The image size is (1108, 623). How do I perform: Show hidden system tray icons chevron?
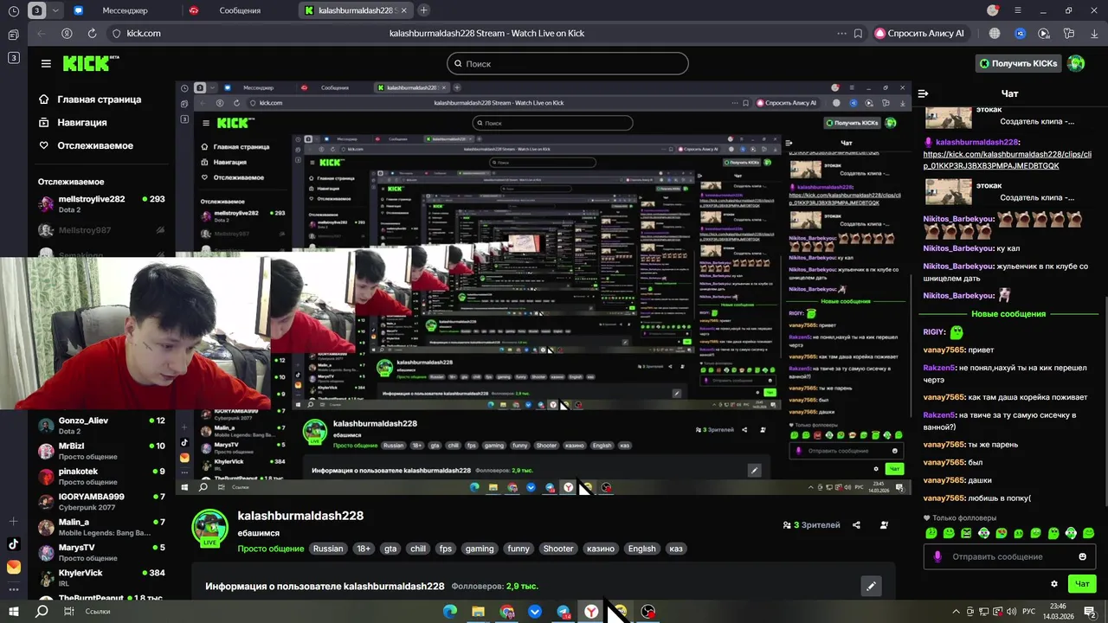click(955, 611)
